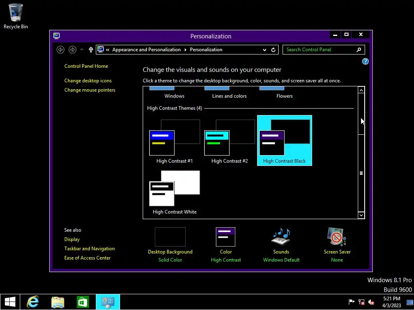Open Change mouse pointers link
This screenshot has height=310, width=414.
tap(90, 90)
